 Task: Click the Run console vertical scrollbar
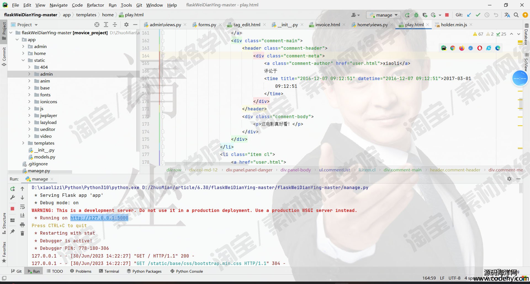[521, 188]
